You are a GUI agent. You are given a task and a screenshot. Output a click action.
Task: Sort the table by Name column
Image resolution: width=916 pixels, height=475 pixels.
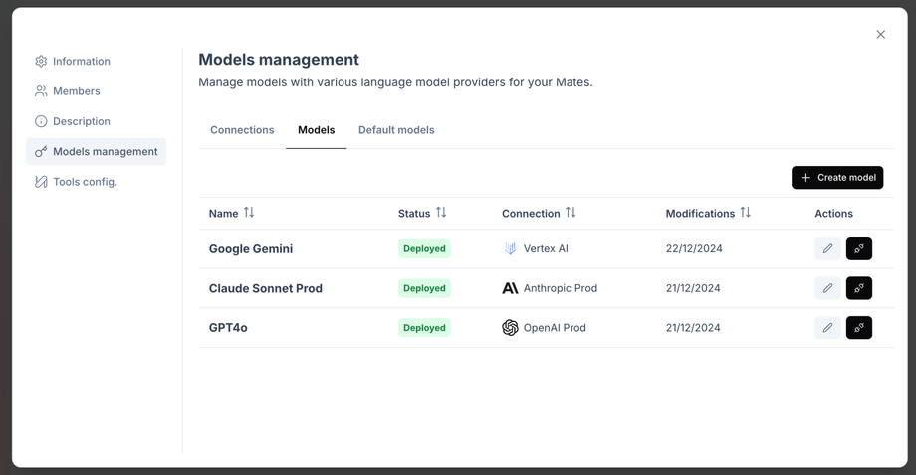click(249, 213)
